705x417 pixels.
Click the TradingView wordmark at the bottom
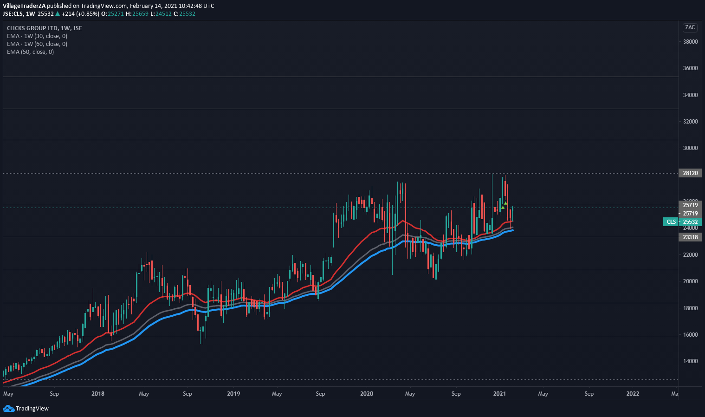[32, 409]
